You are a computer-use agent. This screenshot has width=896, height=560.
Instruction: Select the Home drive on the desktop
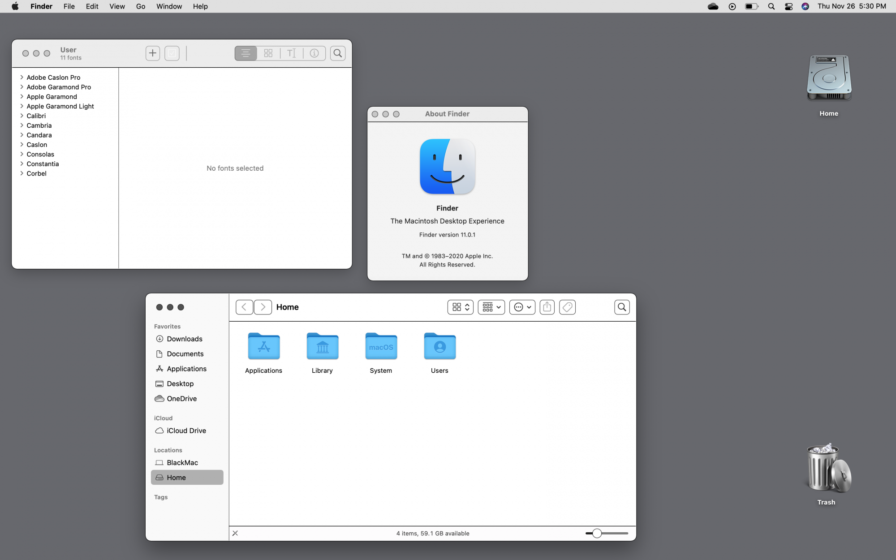pos(829,78)
